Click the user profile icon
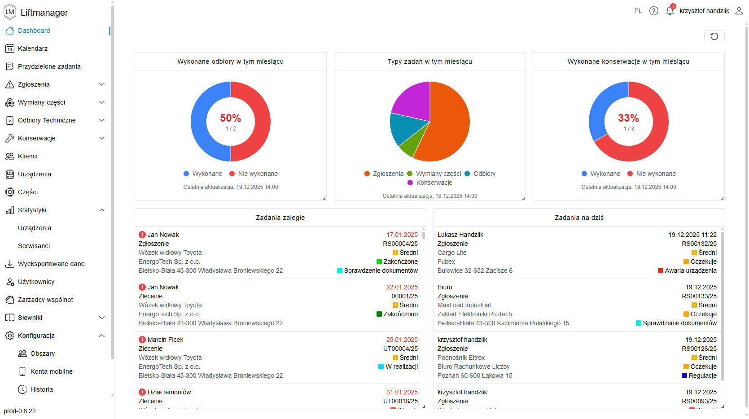The image size is (749, 419). [x=739, y=11]
